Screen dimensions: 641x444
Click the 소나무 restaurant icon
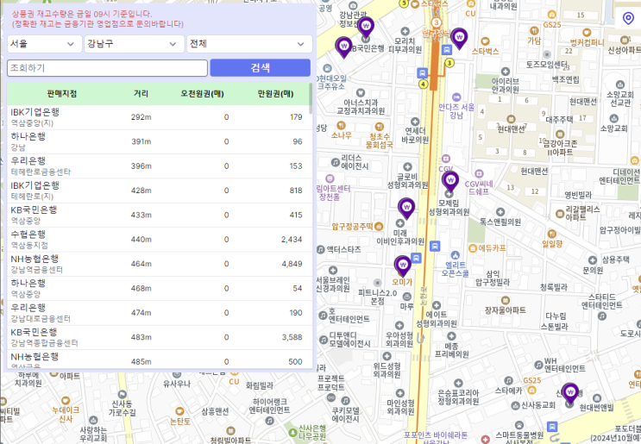coord(341,125)
